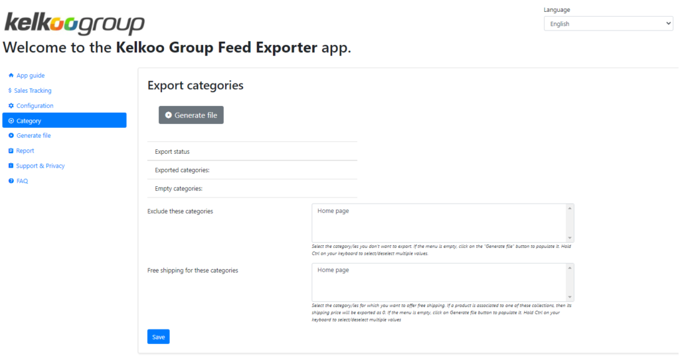Image resolution: width=680 pixels, height=360 pixels.
Task: Click down arrow of Exclude categories scrollbar
Action: click(x=570, y=238)
